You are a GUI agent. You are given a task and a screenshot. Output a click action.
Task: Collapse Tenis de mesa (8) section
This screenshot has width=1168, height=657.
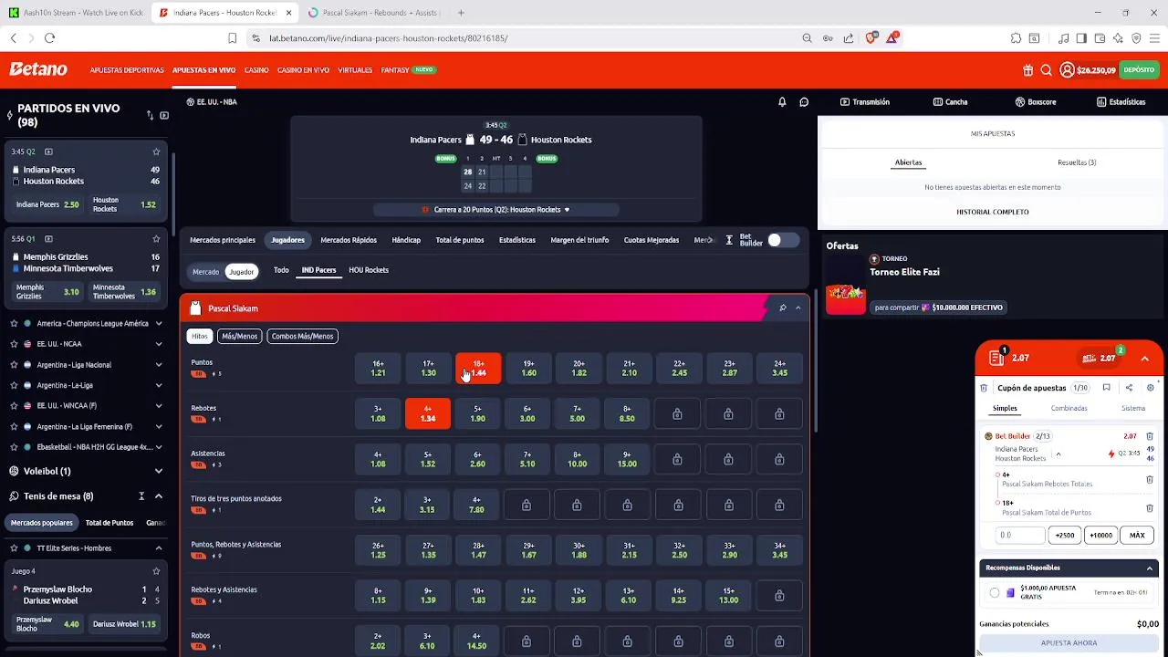tap(159, 496)
